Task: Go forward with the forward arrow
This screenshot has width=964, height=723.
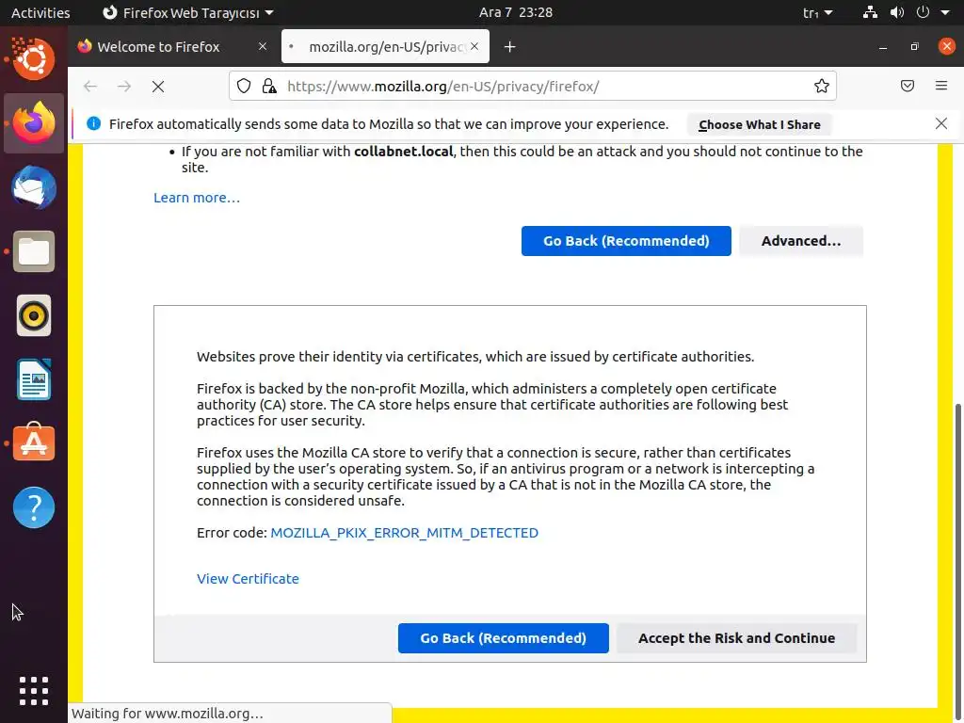Action: pyautogui.click(x=124, y=87)
